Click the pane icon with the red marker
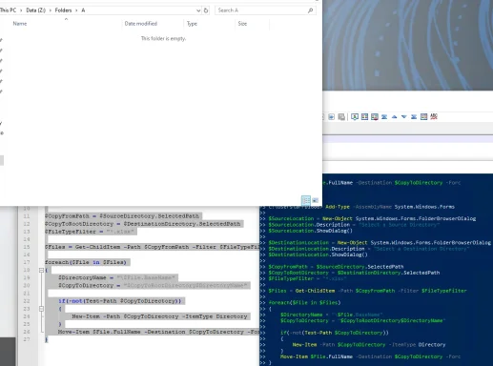 [375, 117]
